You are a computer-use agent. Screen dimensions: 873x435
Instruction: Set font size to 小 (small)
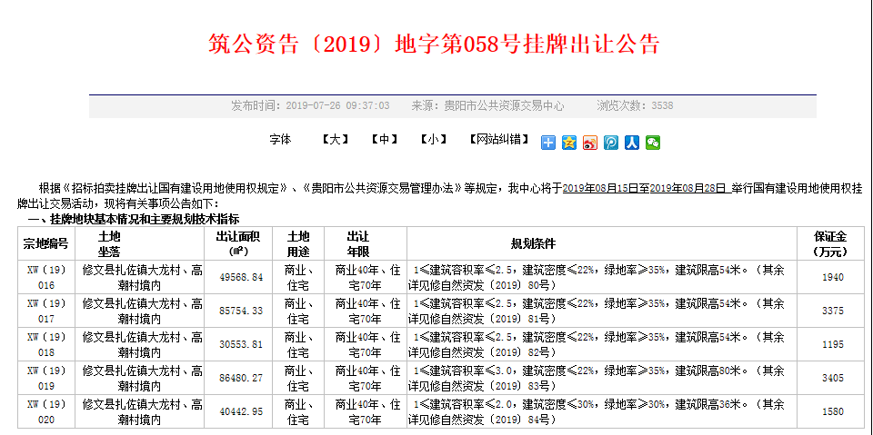pyautogui.click(x=433, y=140)
